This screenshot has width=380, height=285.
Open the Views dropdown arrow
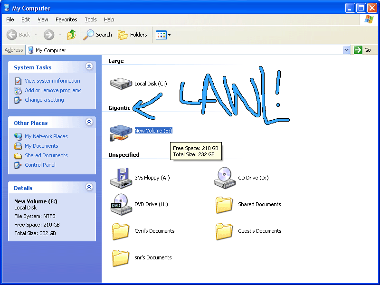tap(169, 35)
